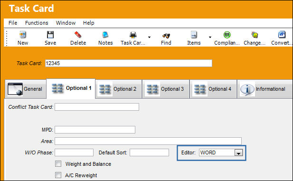Open the Functions menu

pos(37,23)
